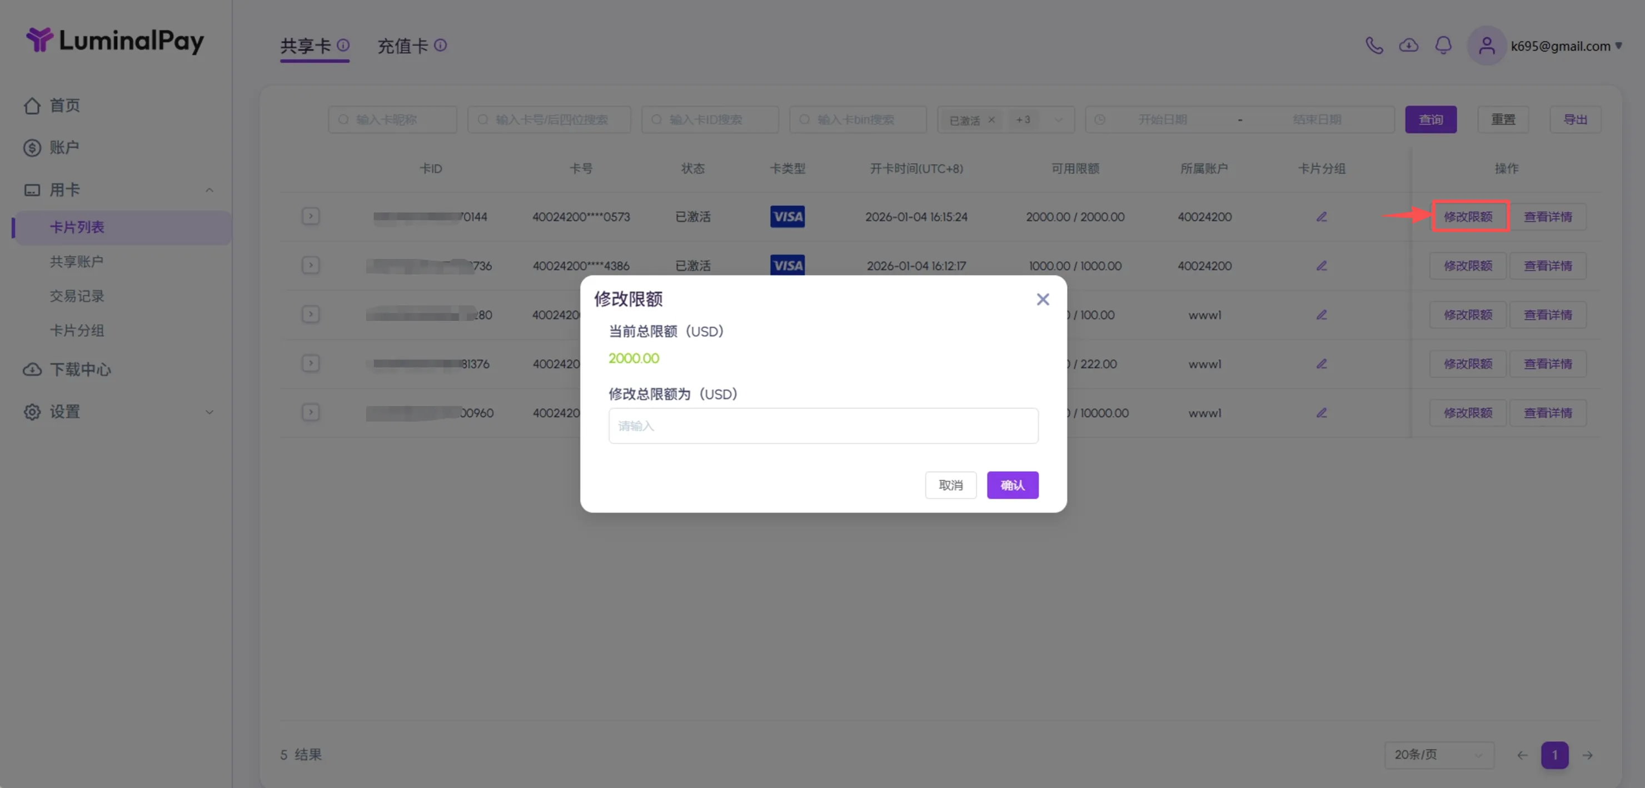Viewport: 1645px width, 788px height.
Task: Select 卡片分组 in sidebar
Action: pos(77,331)
